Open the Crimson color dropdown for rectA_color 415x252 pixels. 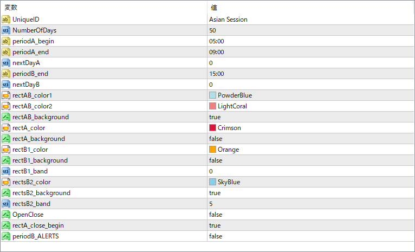coord(311,128)
